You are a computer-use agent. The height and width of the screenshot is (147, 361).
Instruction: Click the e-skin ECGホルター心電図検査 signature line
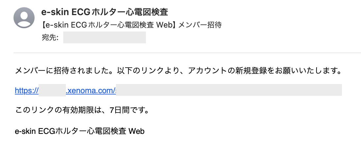point(71,132)
